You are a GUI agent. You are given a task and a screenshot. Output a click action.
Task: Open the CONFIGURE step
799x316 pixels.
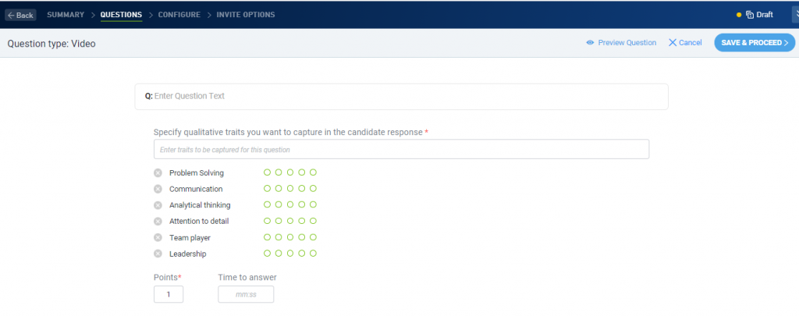[179, 15]
